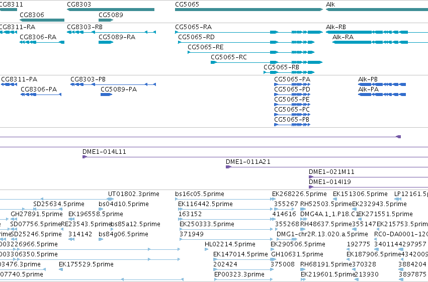Click EST EP00323.3prime

[239, 274]
